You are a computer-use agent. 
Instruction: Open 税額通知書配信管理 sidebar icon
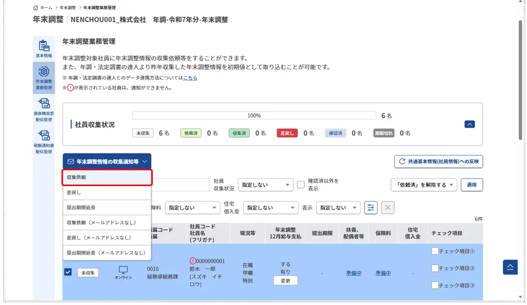tap(44, 141)
